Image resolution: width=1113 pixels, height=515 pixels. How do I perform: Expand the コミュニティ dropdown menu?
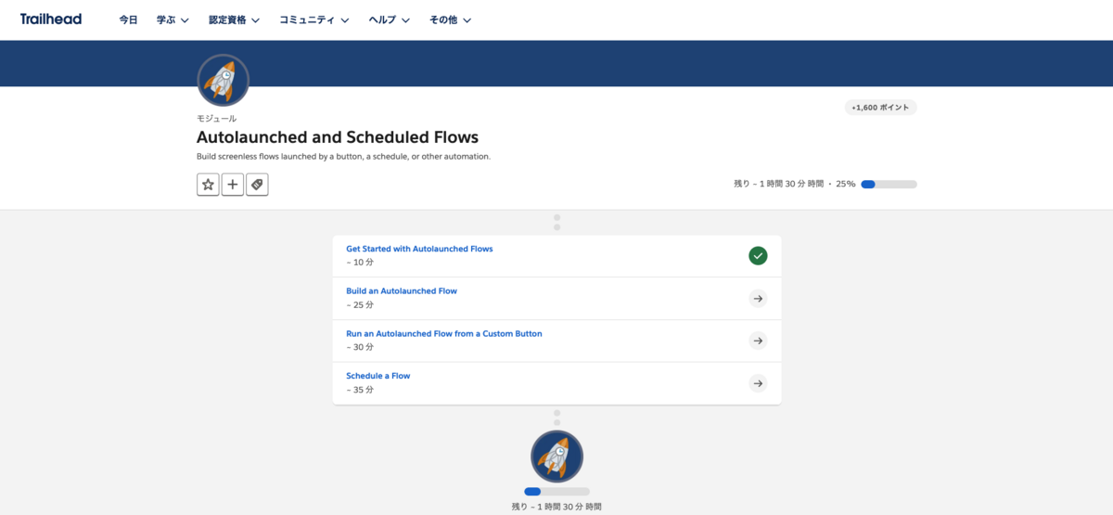point(314,19)
